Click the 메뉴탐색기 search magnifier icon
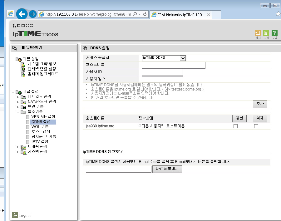 [x=15, y=48]
